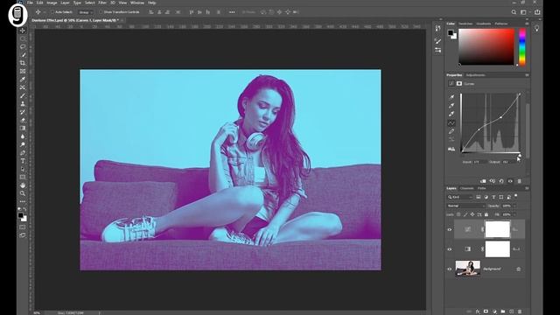The width and height of the screenshot is (560, 315).
Task: Select the Background layer thumbnail
Action: tap(467, 269)
